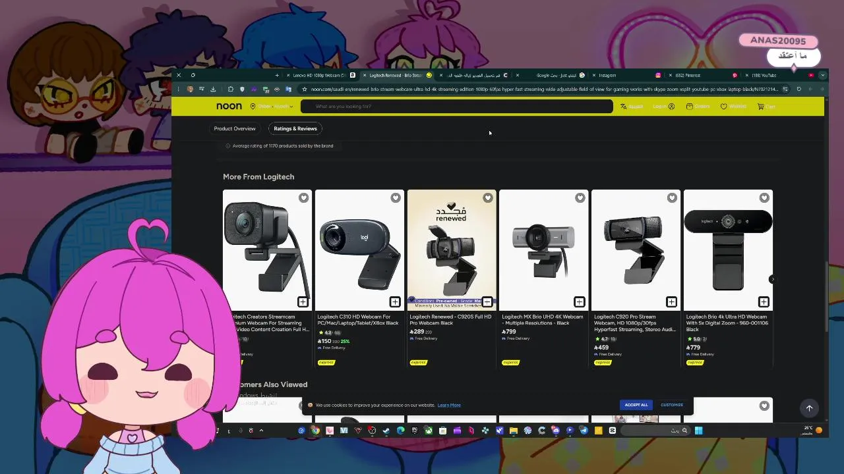Open Logitech C310 HD Webcam title link
Viewport: 844px width, 474px height.
tap(359, 320)
